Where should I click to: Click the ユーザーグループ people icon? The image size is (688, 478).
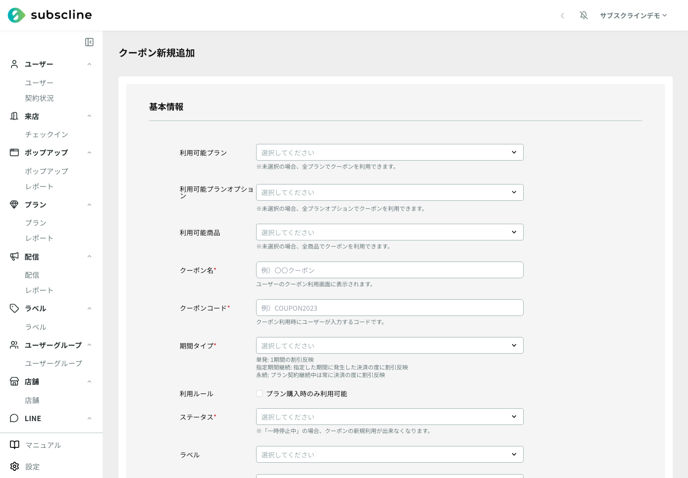click(x=14, y=345)
